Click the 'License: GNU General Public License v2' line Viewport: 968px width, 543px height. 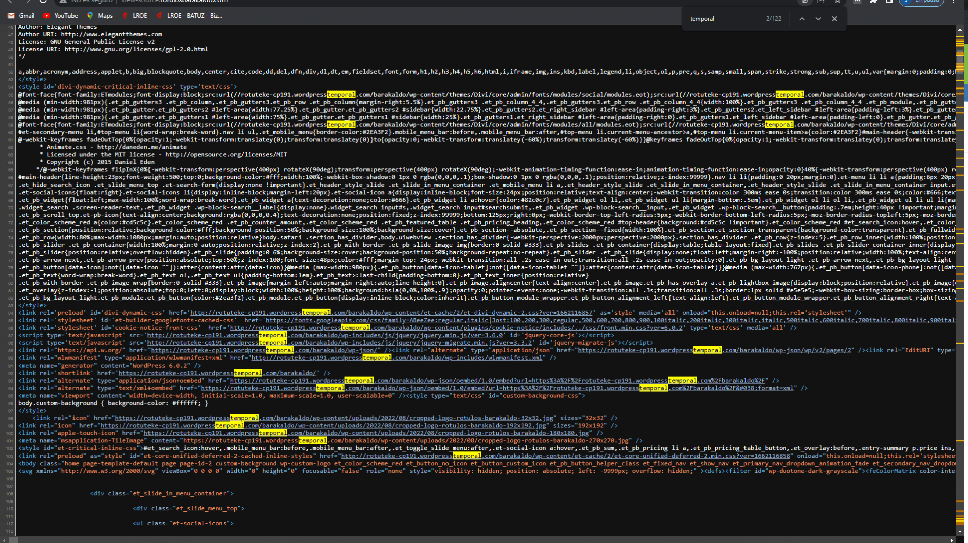86,42
